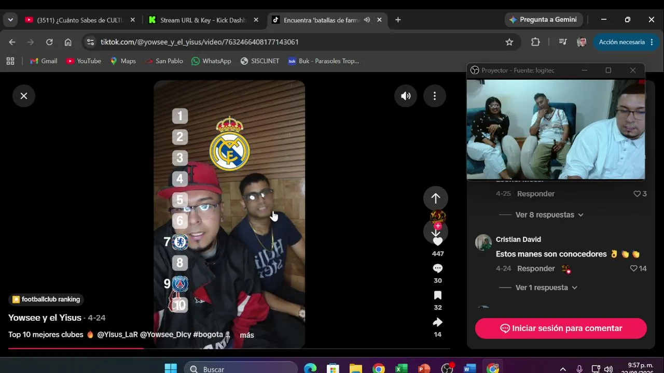Switch to the Kick Dashboard Stream URL tab

(203, 20)
